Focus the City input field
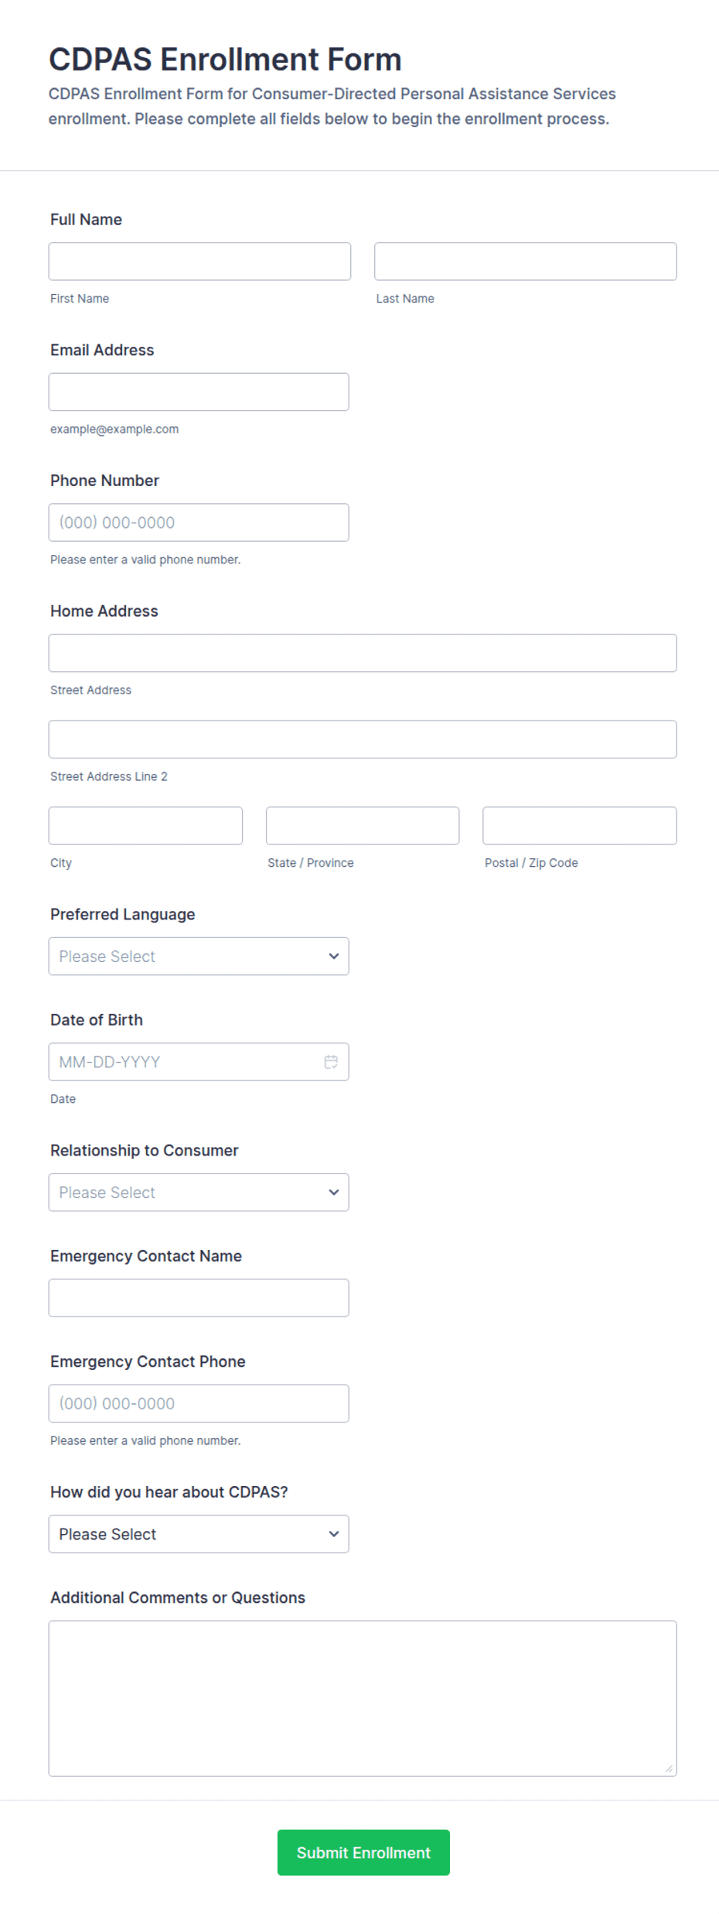Viewport: 719px width, 1914px height. point(145,826)
